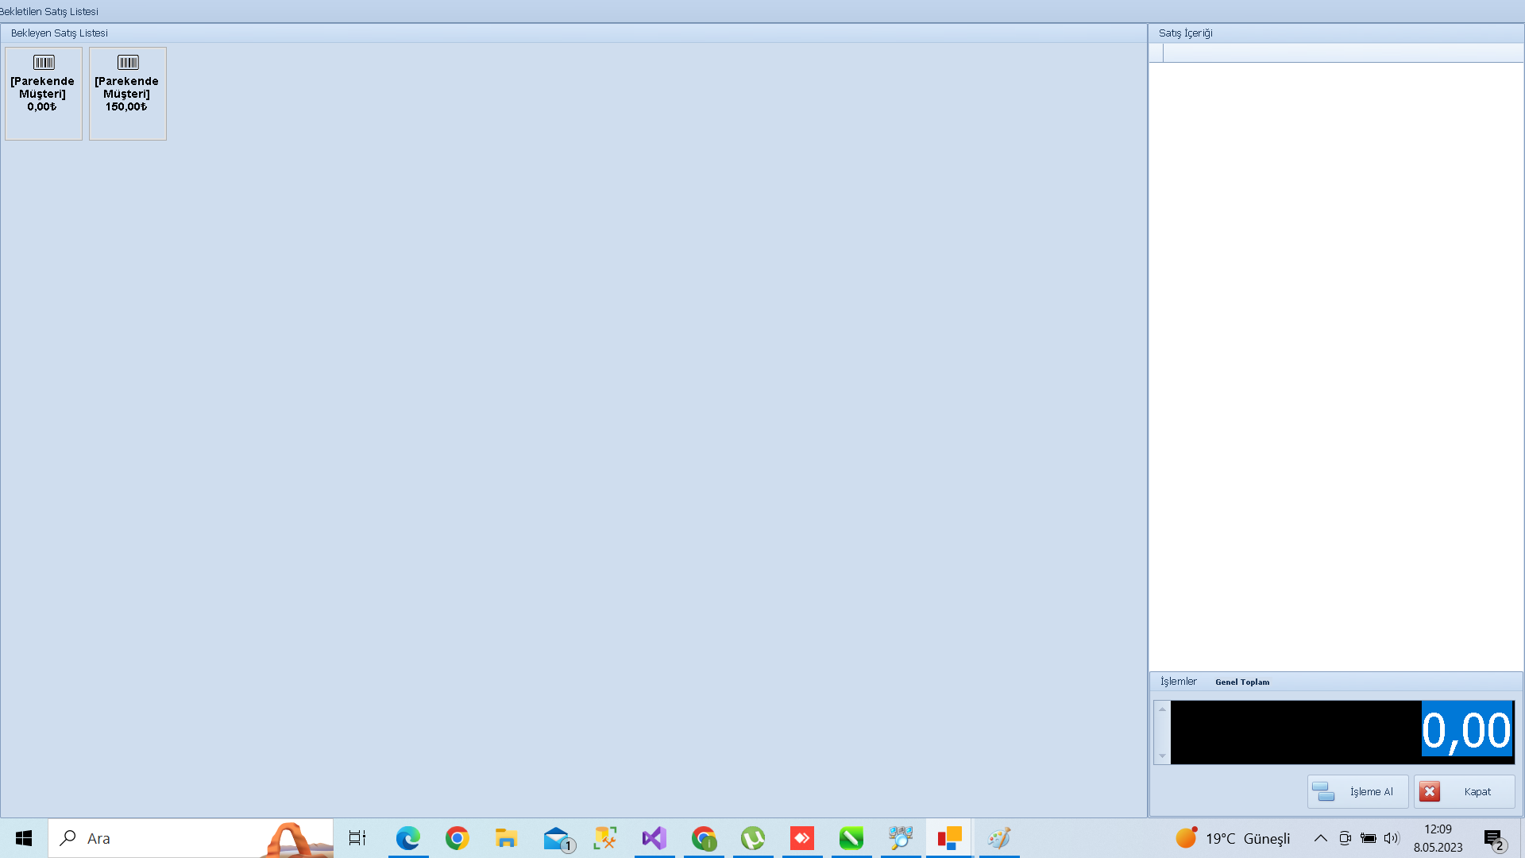Select the pending sale with 0,00₺ total
1525x858 pixels.
pos(44,93)
